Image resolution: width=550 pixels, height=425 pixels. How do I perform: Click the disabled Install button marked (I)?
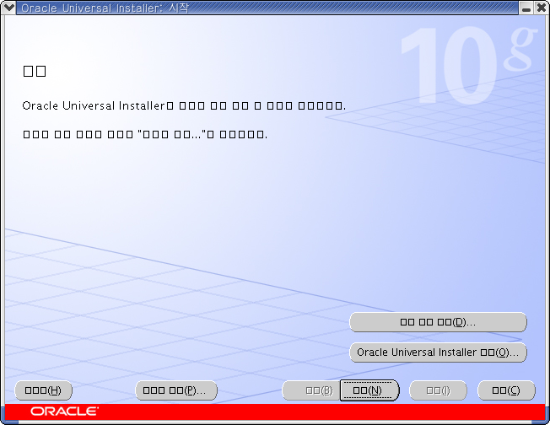[438, 390]
